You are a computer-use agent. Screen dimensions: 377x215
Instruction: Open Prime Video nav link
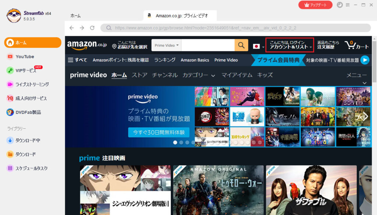click(226, 60)
